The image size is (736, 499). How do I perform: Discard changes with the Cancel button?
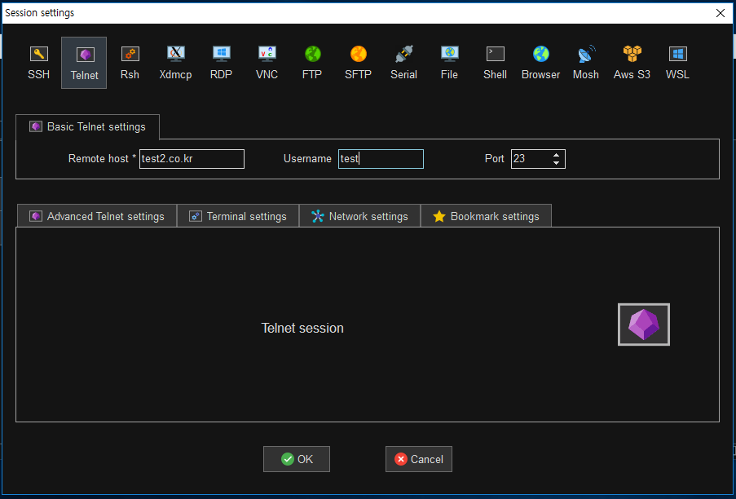pyautogui.click(x=419, y=459)
